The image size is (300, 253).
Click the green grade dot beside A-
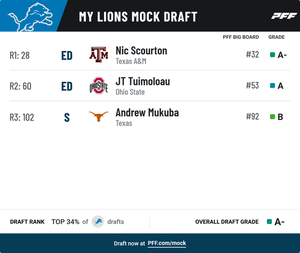click(x=272, y=55)
